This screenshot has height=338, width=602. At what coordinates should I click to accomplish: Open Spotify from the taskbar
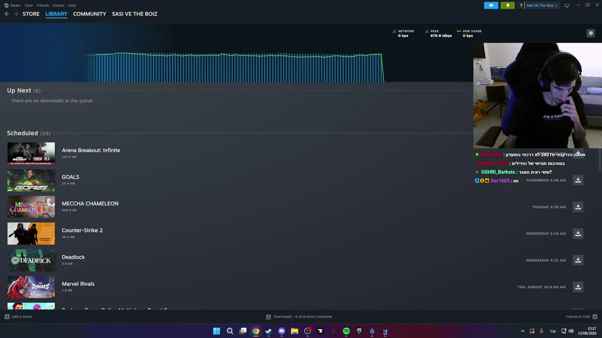[346, 331]
